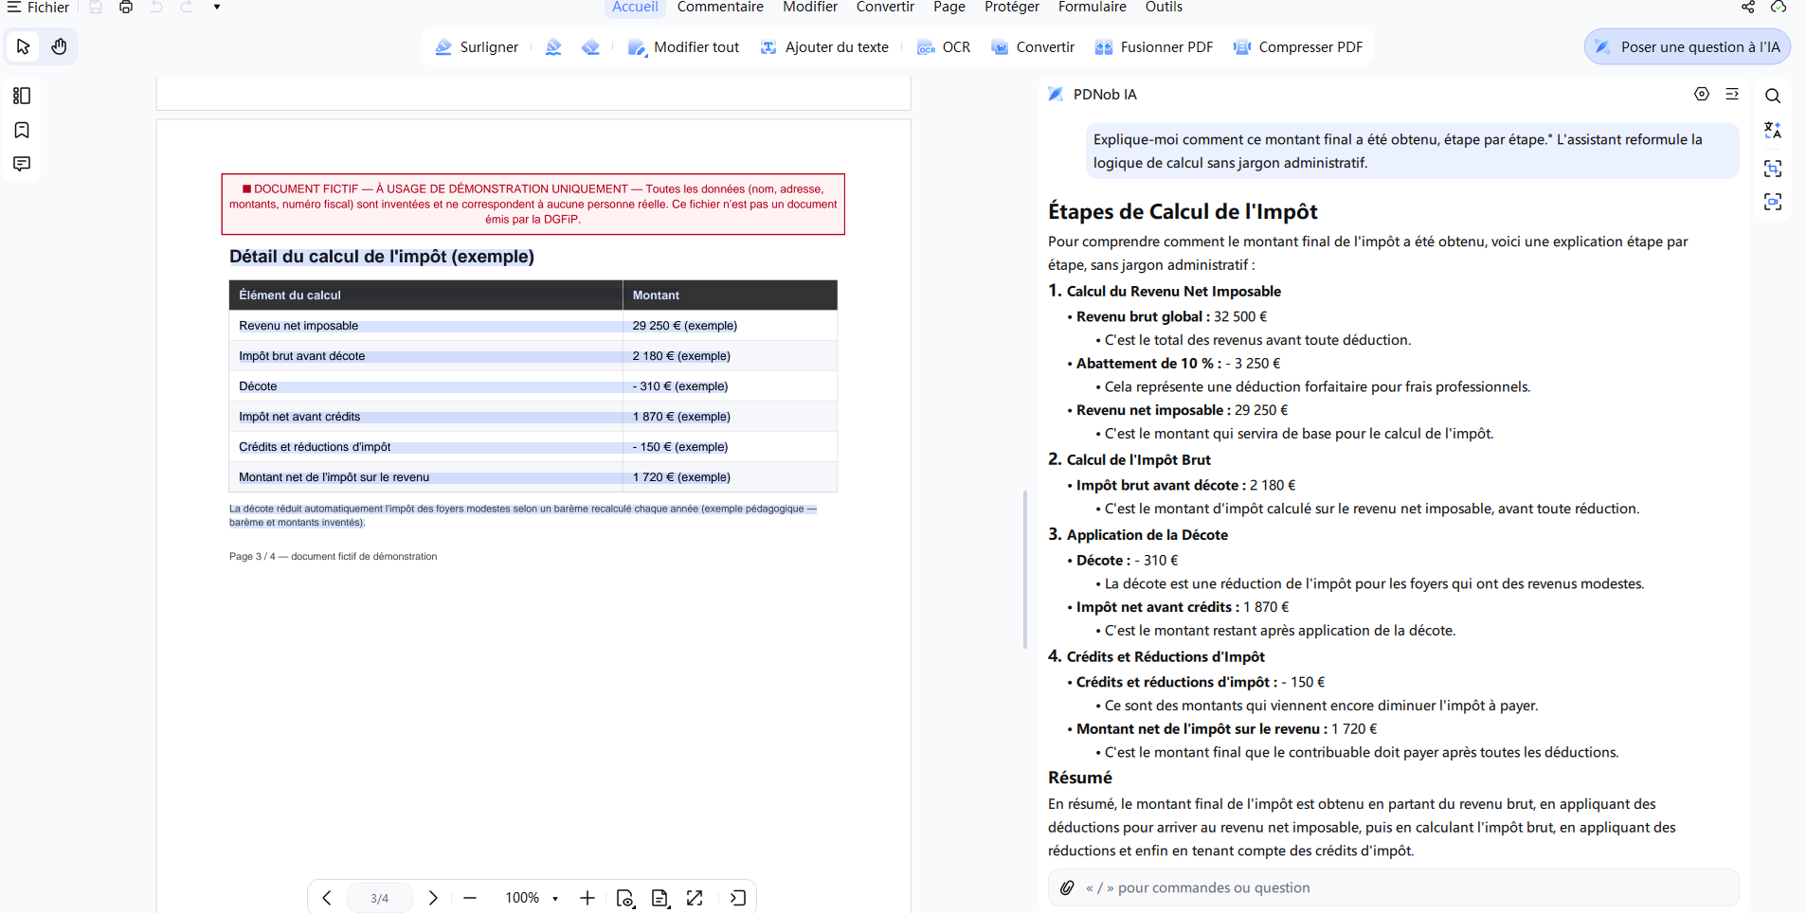The width and height of the screenshot is (1807, 913).
Task: Click the save icon in the title bar
Action: pyautogui.click(x=96, y=8)
